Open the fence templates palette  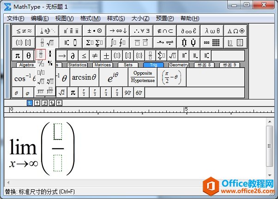click(24, 42)
